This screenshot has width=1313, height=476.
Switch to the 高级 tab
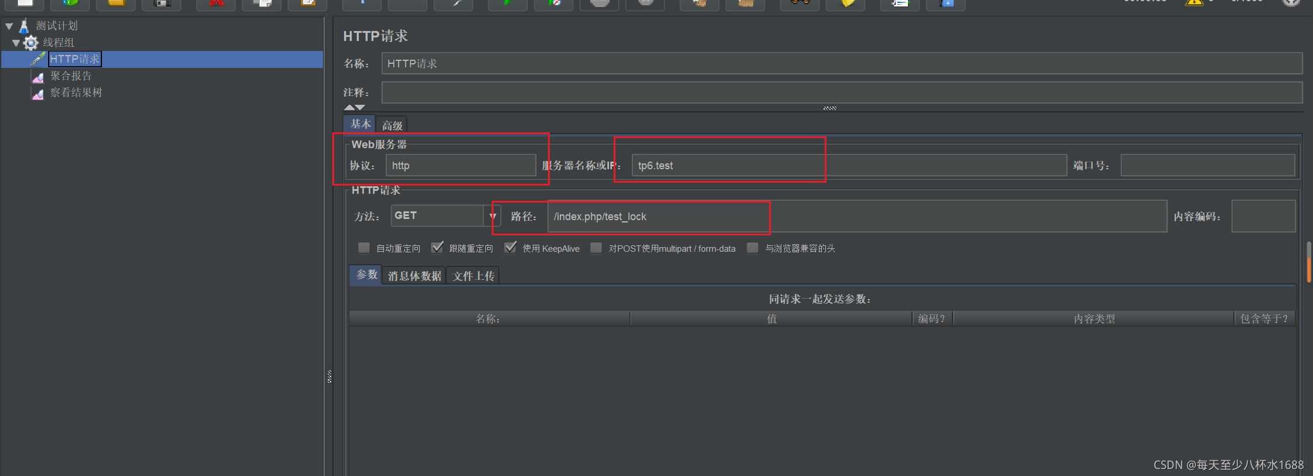coord(392,125)
